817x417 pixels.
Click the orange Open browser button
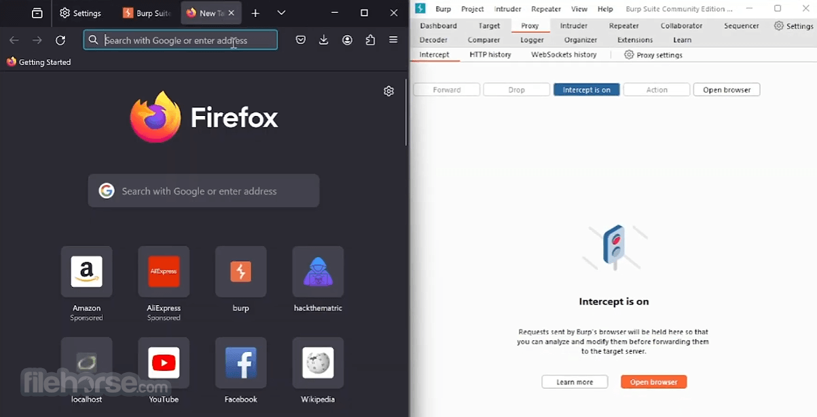point(654,382)
